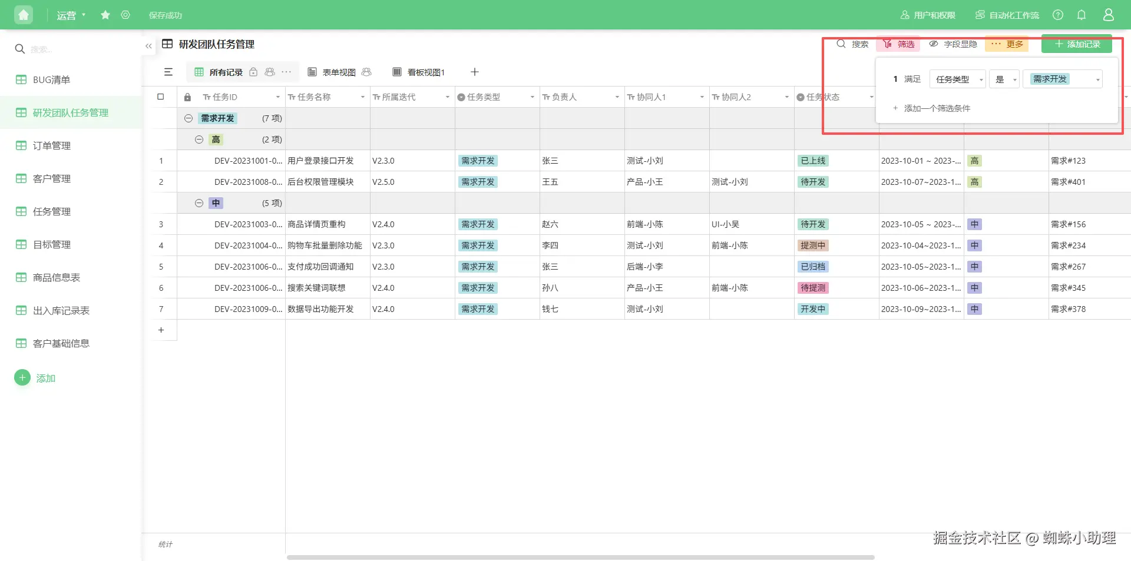Add a new view with the plus icon
The image size is (1131, 561).
coord(475,72)
